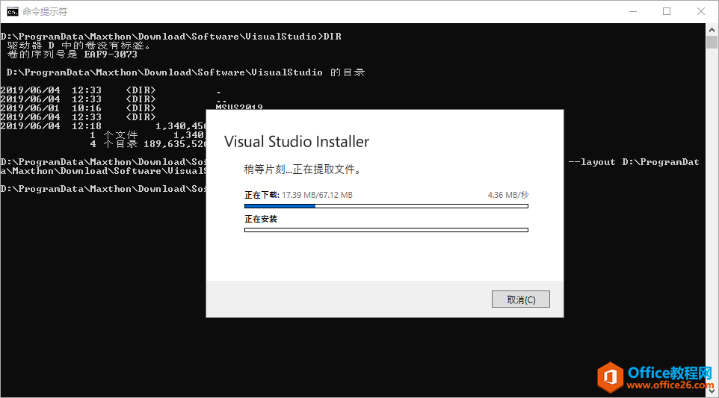This screenshot has width=719, height=398.
Task: Click the '稍等片刻...正在提取文件。' message
Action: (303, 170)
